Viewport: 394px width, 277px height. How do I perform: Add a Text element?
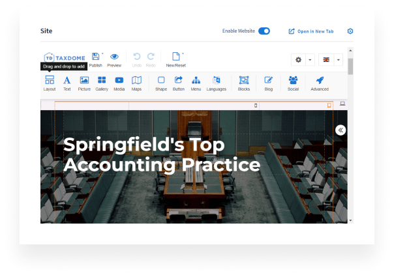point(67,83)
